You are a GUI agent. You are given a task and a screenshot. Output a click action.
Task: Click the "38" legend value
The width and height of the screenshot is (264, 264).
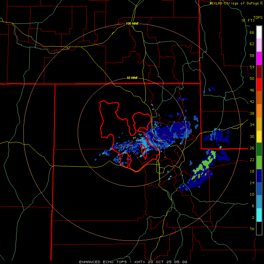coord(252,113)
